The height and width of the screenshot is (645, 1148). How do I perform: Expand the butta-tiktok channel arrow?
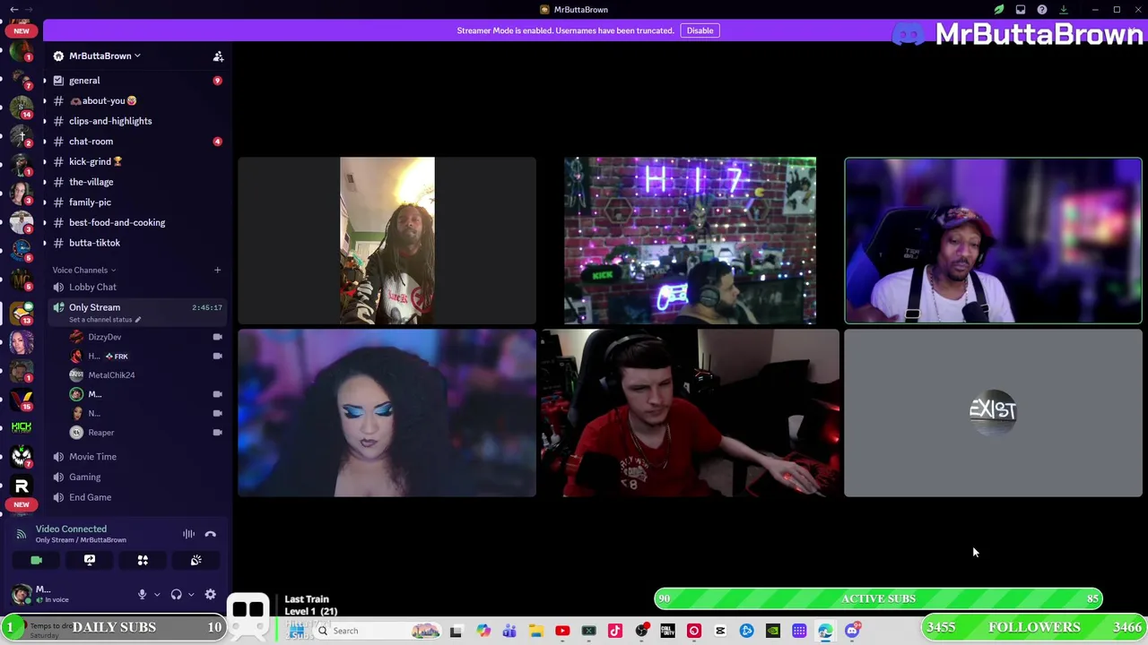click(x=44, y=243)
